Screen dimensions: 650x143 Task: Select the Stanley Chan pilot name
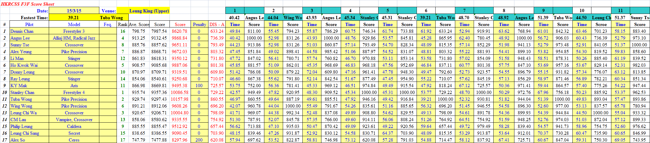[x=22, y=92]
